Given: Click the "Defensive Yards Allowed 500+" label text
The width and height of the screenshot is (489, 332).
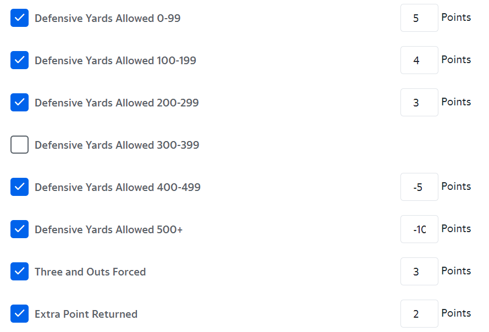Looking at the screenshot, I should point(108,230).
